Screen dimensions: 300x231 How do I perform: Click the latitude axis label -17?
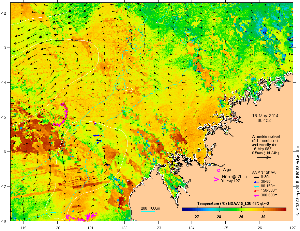3,186
